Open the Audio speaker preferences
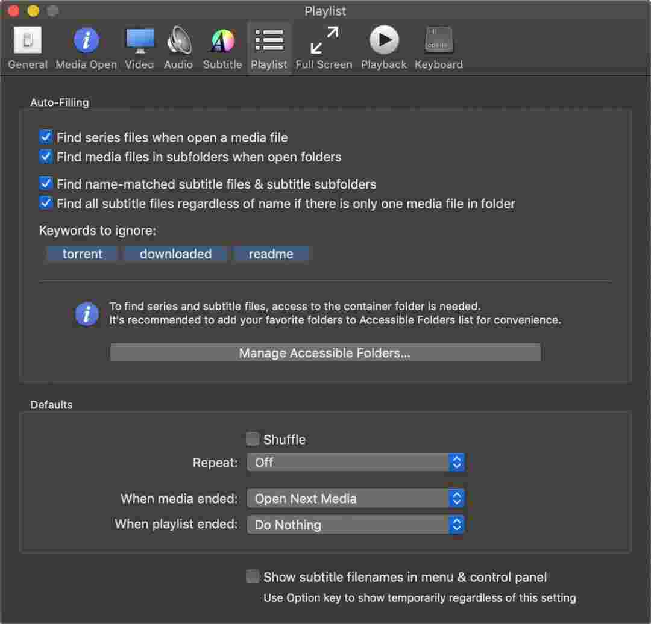651x624 pixels. coord(178,48)
